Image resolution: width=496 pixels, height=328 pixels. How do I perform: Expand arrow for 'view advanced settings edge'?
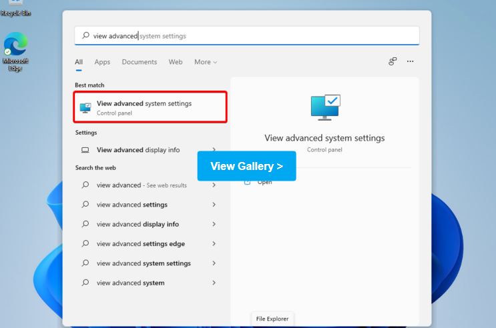(214, 243)
